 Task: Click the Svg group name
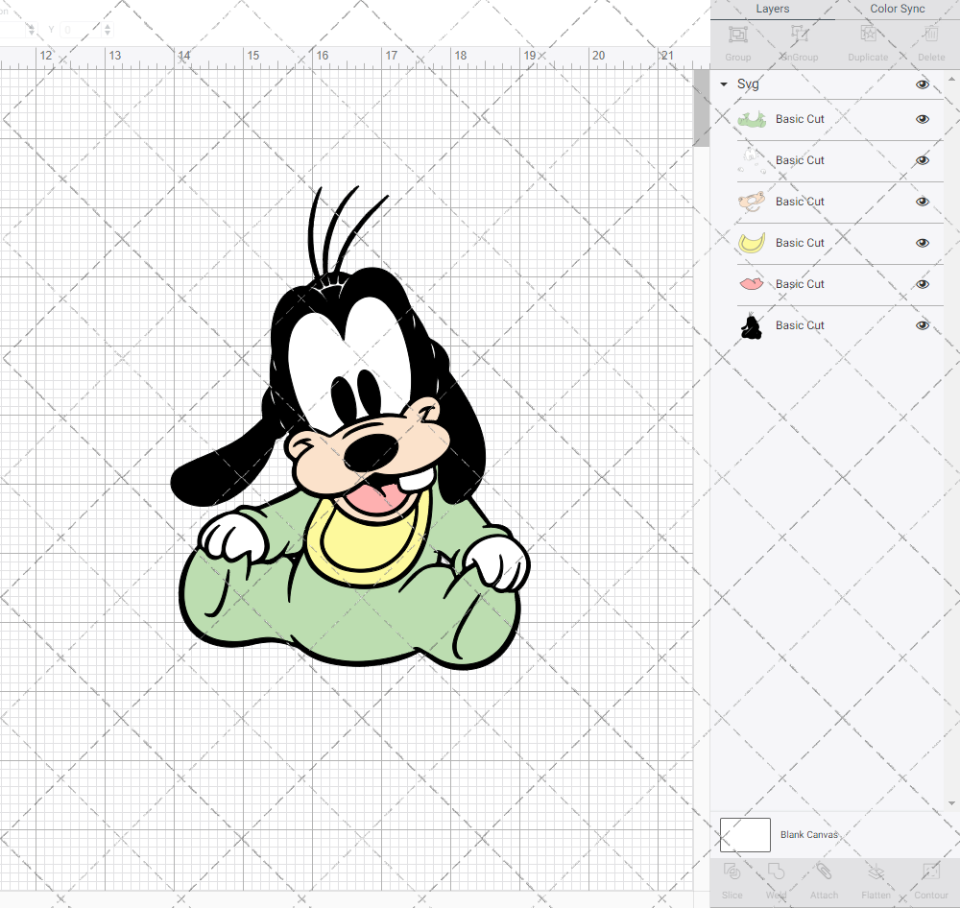(748, 84)
